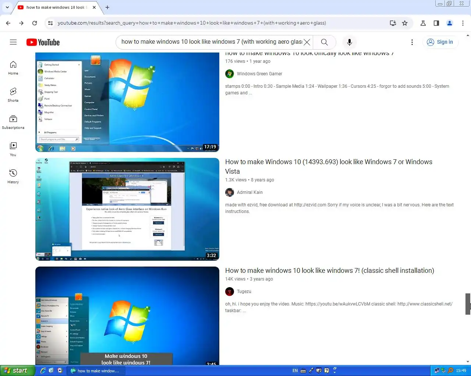Click the EN language indicator
This screenshot has width=471, height=376.
tap(295, 371)
